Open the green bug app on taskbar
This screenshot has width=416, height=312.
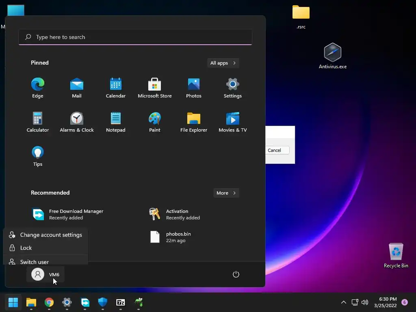(x=139, y=302)
